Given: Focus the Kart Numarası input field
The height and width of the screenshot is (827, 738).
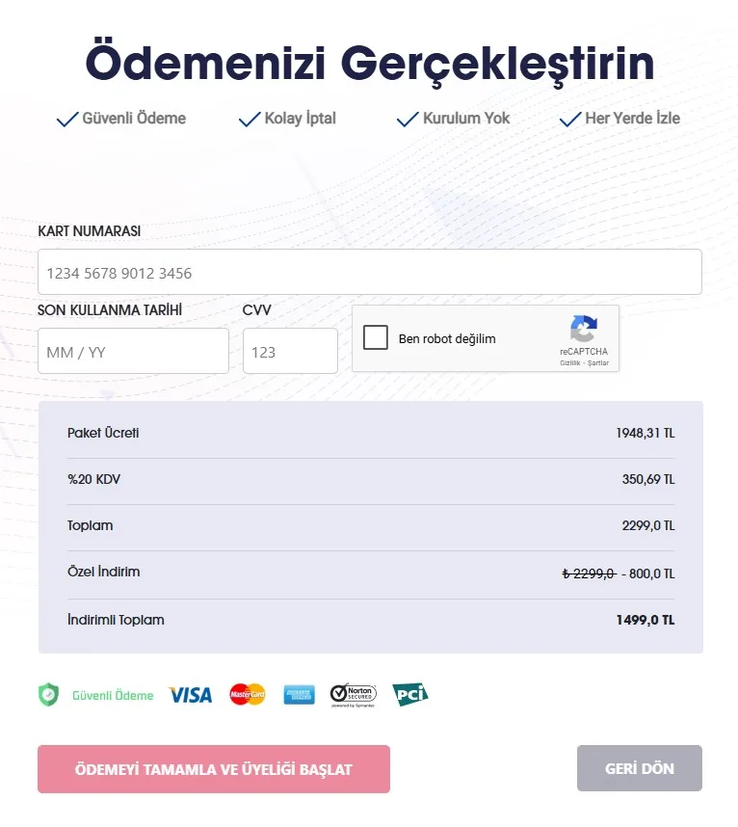Looking at the screenshot, I should tap(369, 273).
